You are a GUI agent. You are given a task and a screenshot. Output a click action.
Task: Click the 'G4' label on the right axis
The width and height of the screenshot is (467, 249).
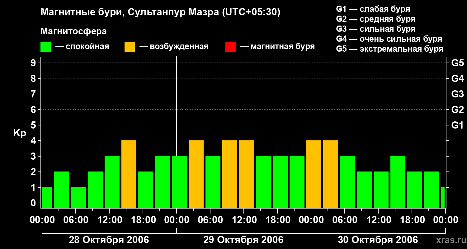pyautogui.click(x=457, y=78)
